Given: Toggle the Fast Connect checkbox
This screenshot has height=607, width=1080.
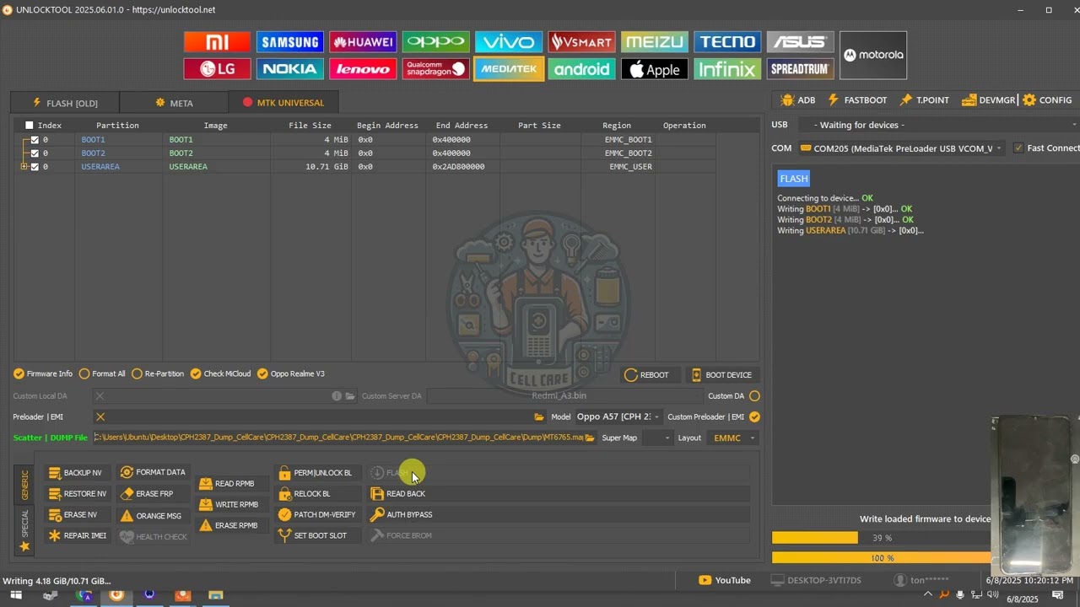Looking at the screenshot, I should pos(1018,148).
